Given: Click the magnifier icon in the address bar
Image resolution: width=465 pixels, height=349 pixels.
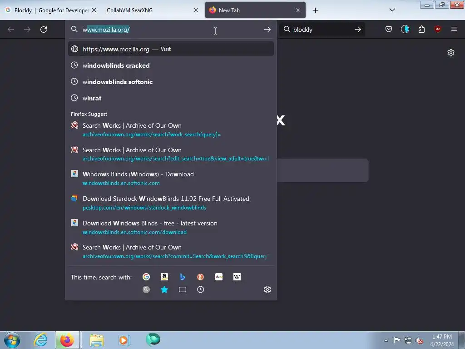Looking at the screenshot, I should coord(74,29).
